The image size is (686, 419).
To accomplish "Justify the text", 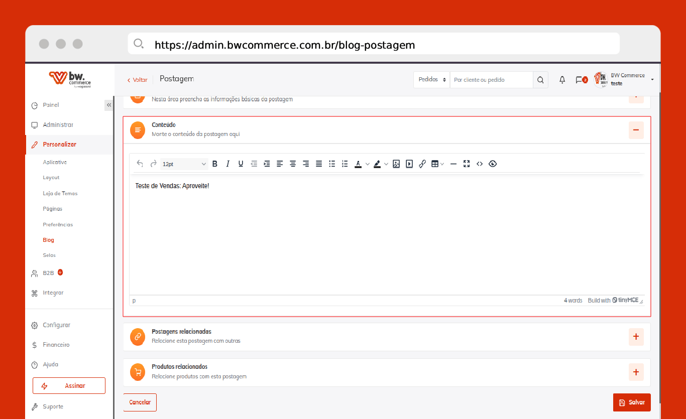I will [319, 164].
